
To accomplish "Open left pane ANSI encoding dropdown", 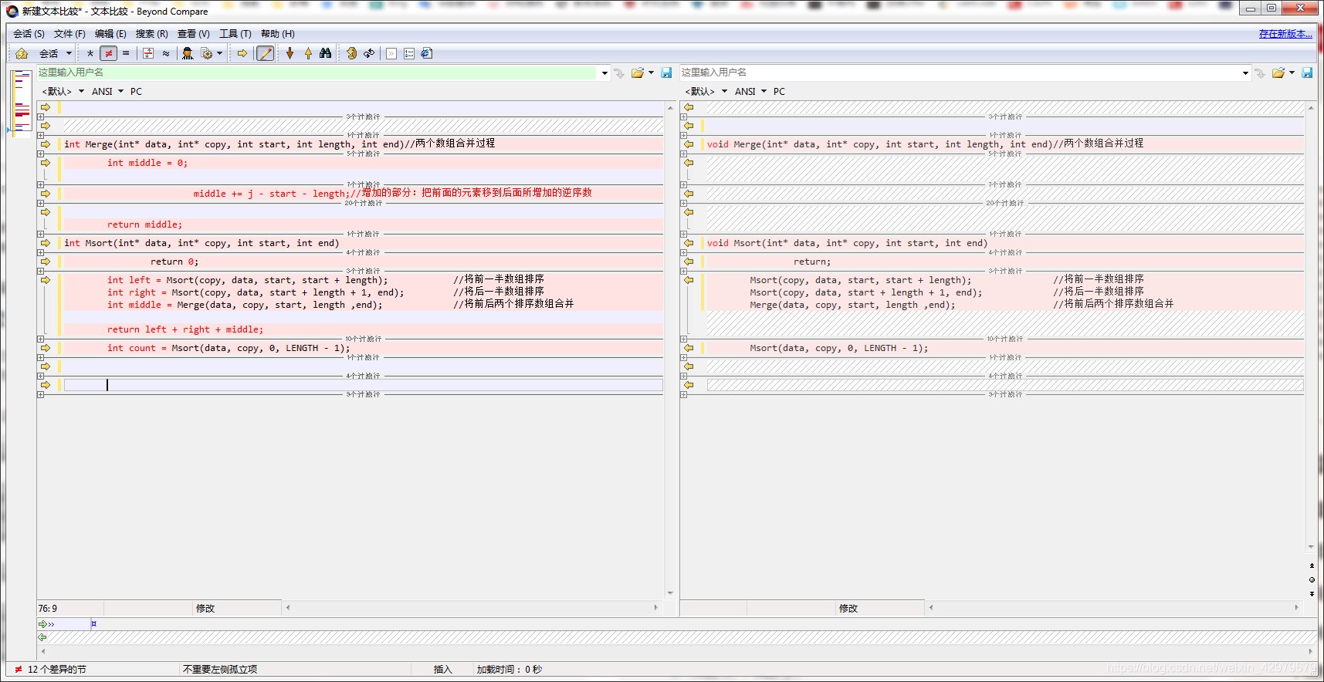I will [x=107, y=91].
